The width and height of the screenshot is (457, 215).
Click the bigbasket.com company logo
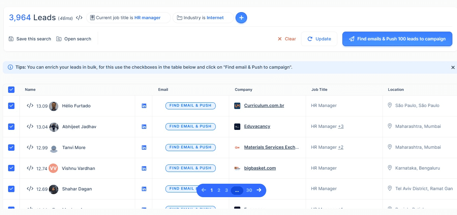237,168
